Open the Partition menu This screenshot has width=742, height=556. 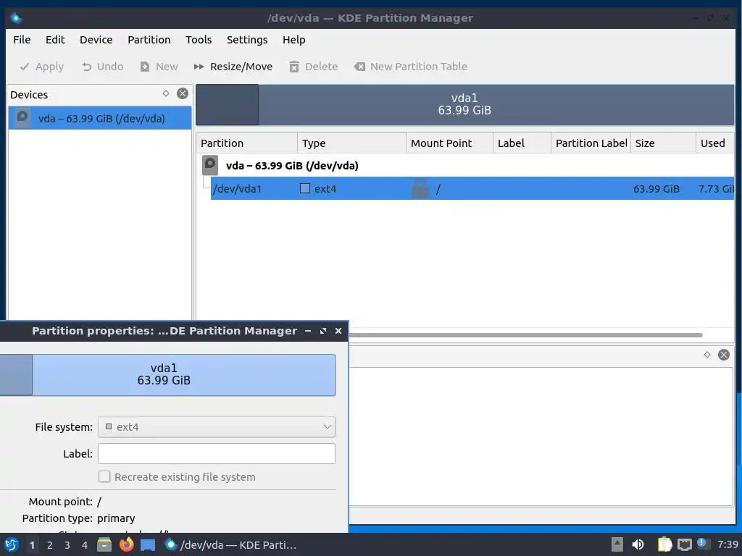149,40
